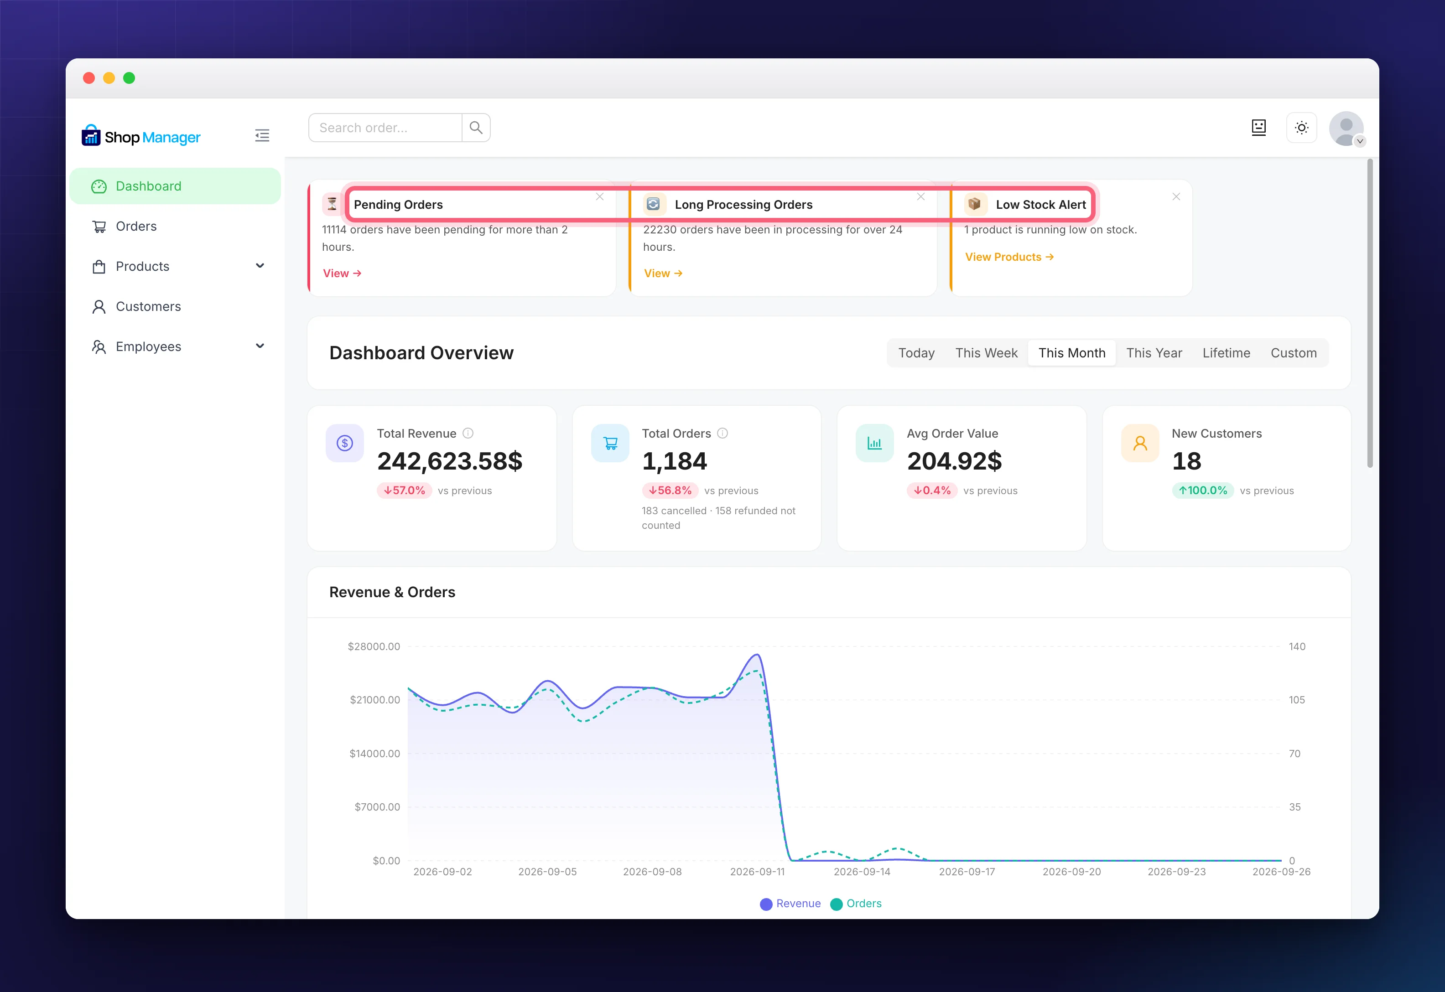
Task: Open the user avatar dropdown
Action: (x=1347, y=129)
